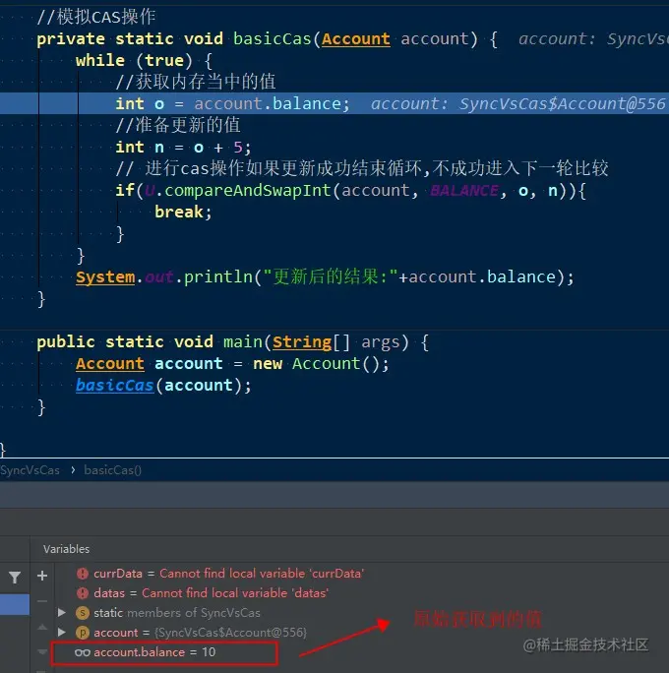The image size is (669, 673).
Task: Click the basicCas method name declaration
Action: click(x=273, y=39)
